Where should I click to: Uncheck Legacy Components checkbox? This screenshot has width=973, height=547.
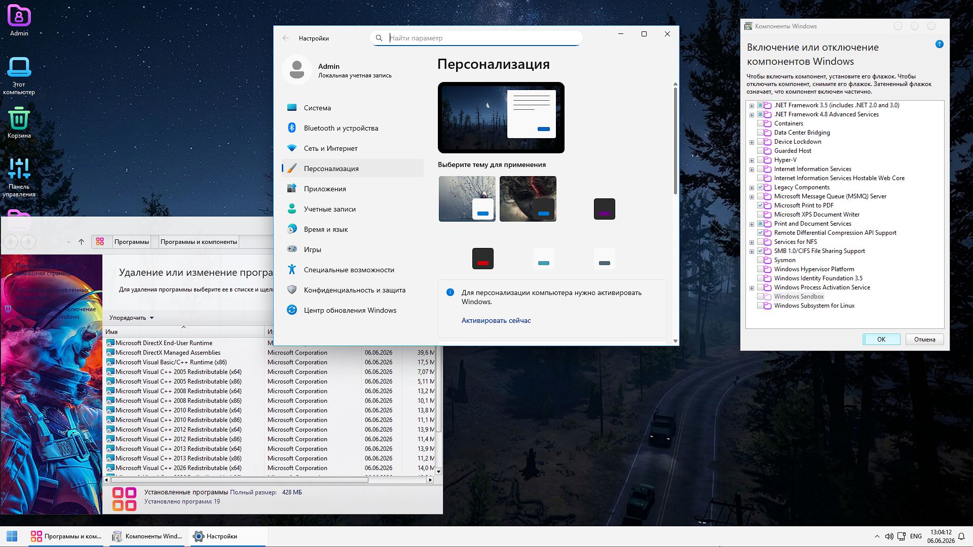coord(760,187)
